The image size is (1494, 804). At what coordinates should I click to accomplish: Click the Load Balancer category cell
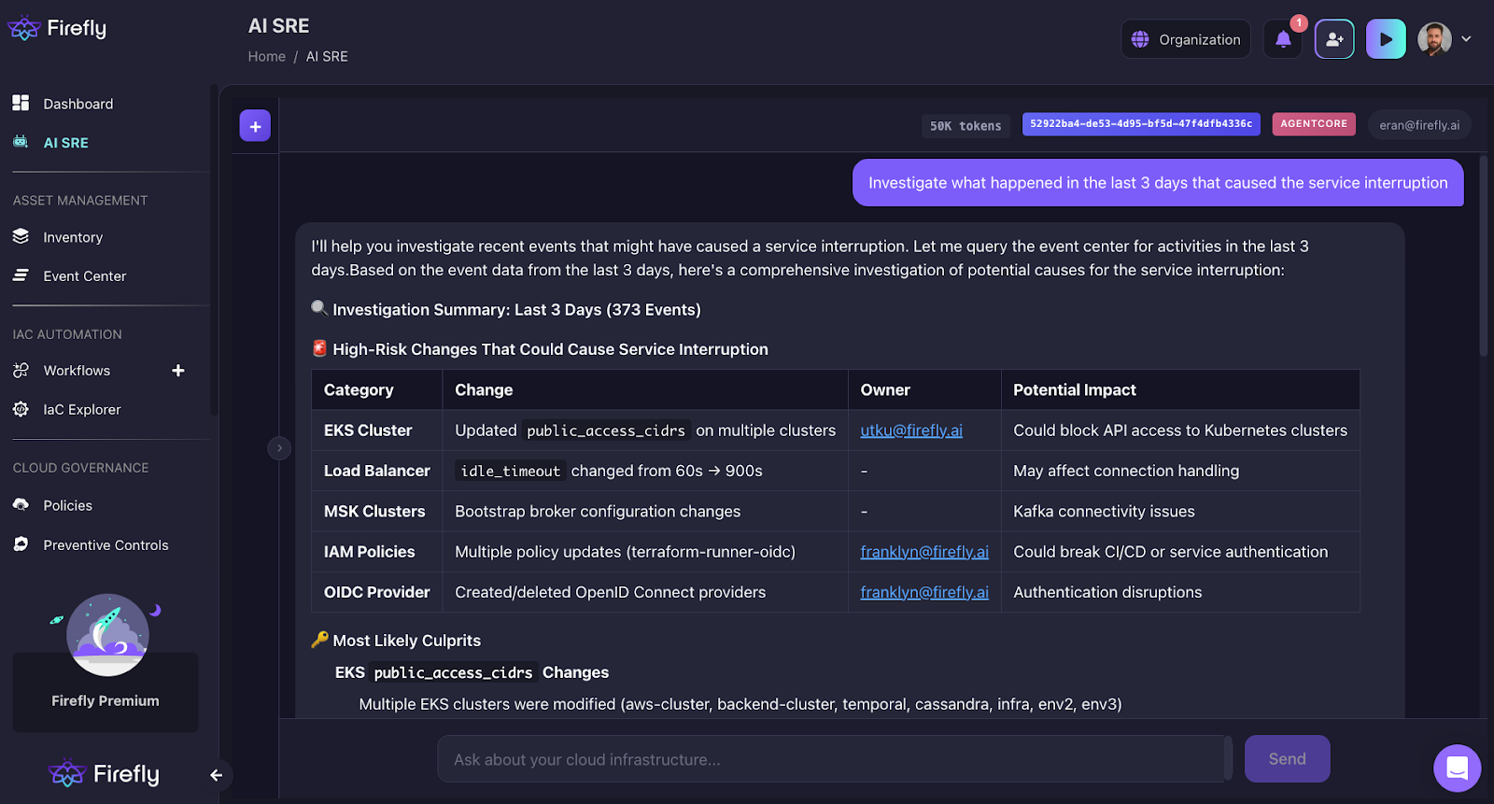point(377,471)
